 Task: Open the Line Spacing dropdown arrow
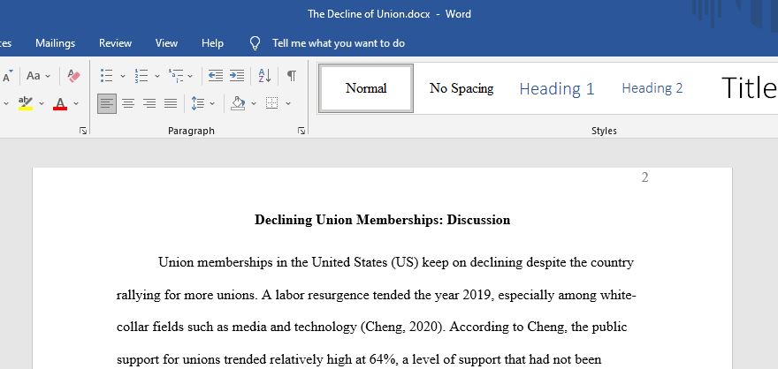point(212,103)
